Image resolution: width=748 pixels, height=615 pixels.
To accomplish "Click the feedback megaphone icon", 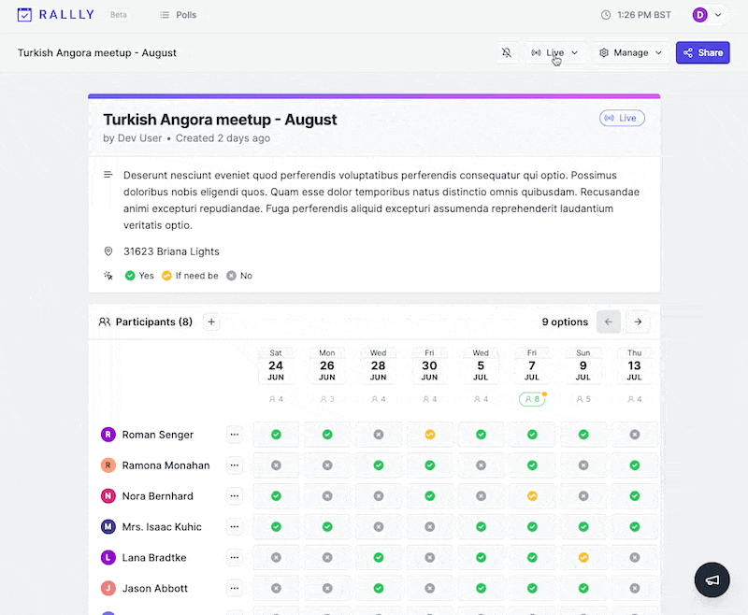I will (712, 580).
